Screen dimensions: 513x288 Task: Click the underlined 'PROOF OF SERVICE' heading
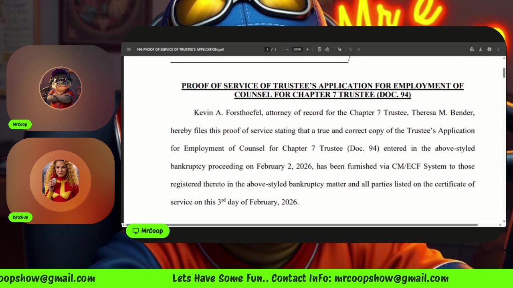click(323, 90)
